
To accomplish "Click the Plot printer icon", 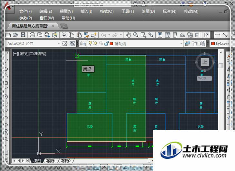I will [32, 35].
